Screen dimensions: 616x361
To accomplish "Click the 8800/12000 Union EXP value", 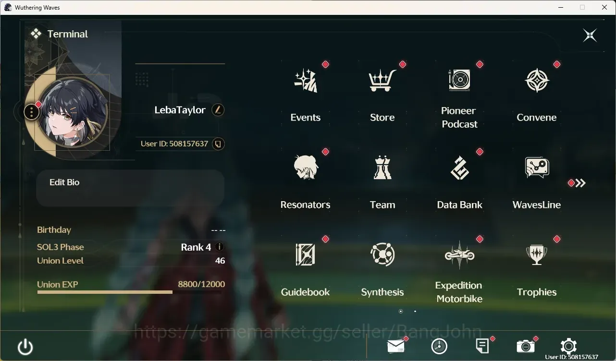I will 201,284.
